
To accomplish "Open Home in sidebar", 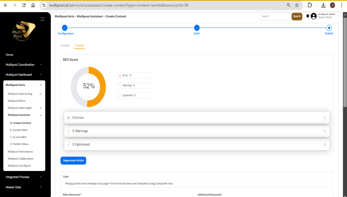I will click(x=9, y=55).
